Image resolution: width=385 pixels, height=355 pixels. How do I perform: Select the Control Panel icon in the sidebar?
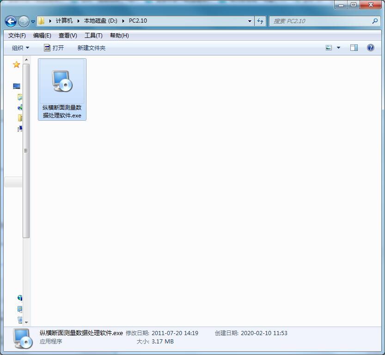(20, 309)
